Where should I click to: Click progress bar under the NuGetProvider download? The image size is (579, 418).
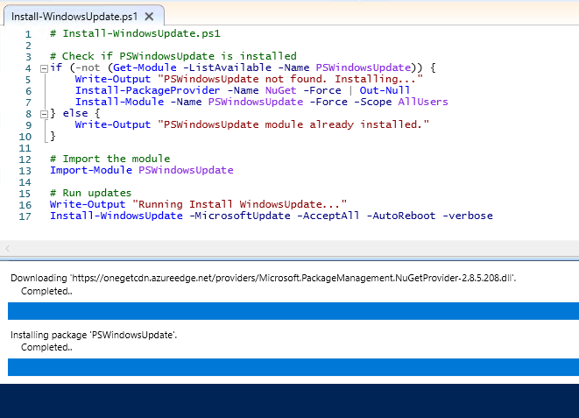pos(293,311)
